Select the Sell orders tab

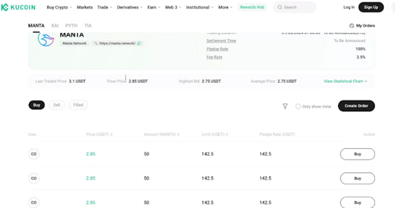coord(57,105)
